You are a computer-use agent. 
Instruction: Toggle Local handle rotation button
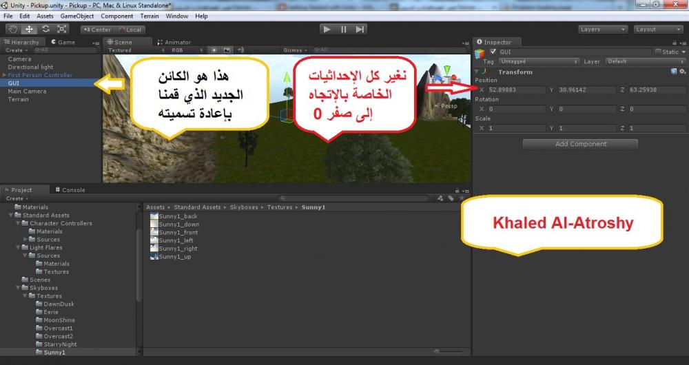coord(130,30)
